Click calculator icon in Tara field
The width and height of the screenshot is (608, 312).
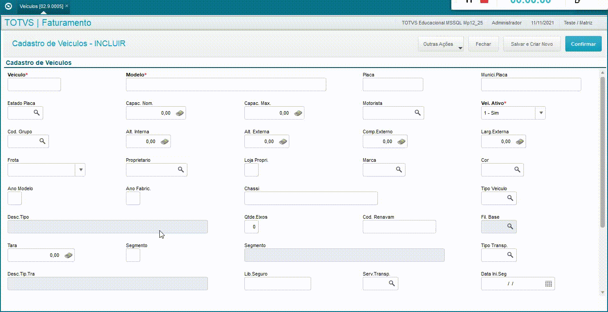(x=69, y=256)
